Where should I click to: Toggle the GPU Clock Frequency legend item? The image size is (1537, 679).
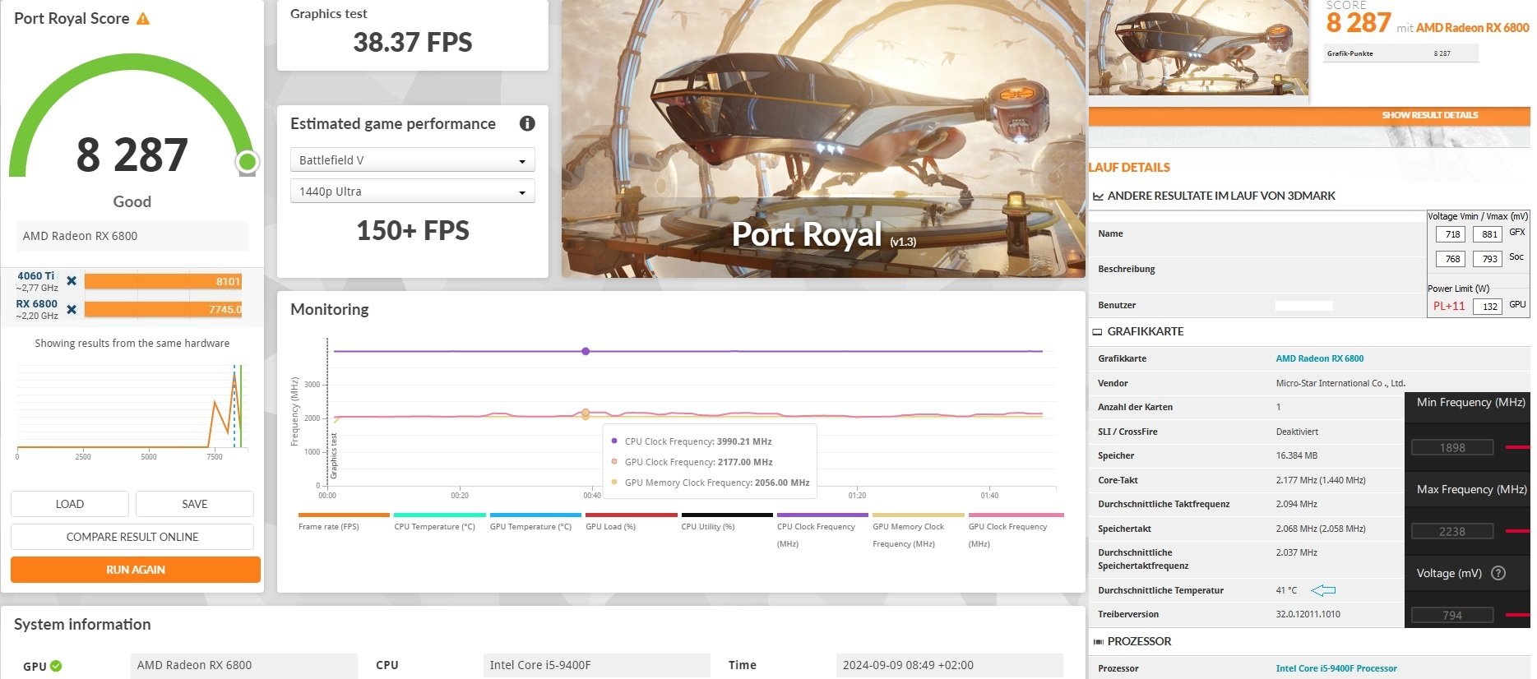click(x=1016, y=531)
